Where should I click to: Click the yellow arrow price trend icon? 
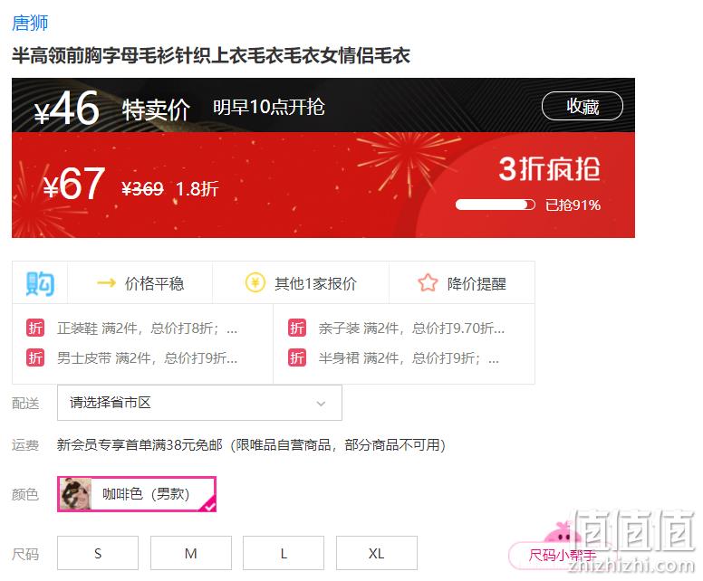pyautogui.click(x=106, y=282)
